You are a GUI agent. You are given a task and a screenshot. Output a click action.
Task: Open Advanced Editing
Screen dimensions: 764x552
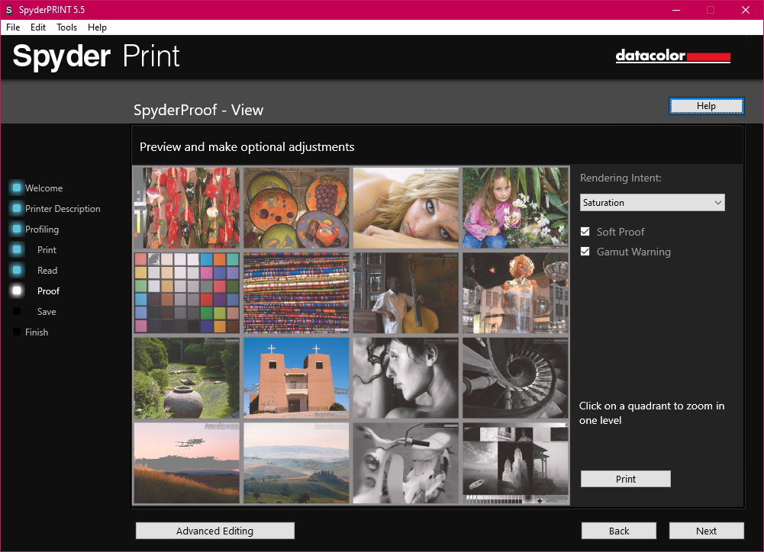215,531
